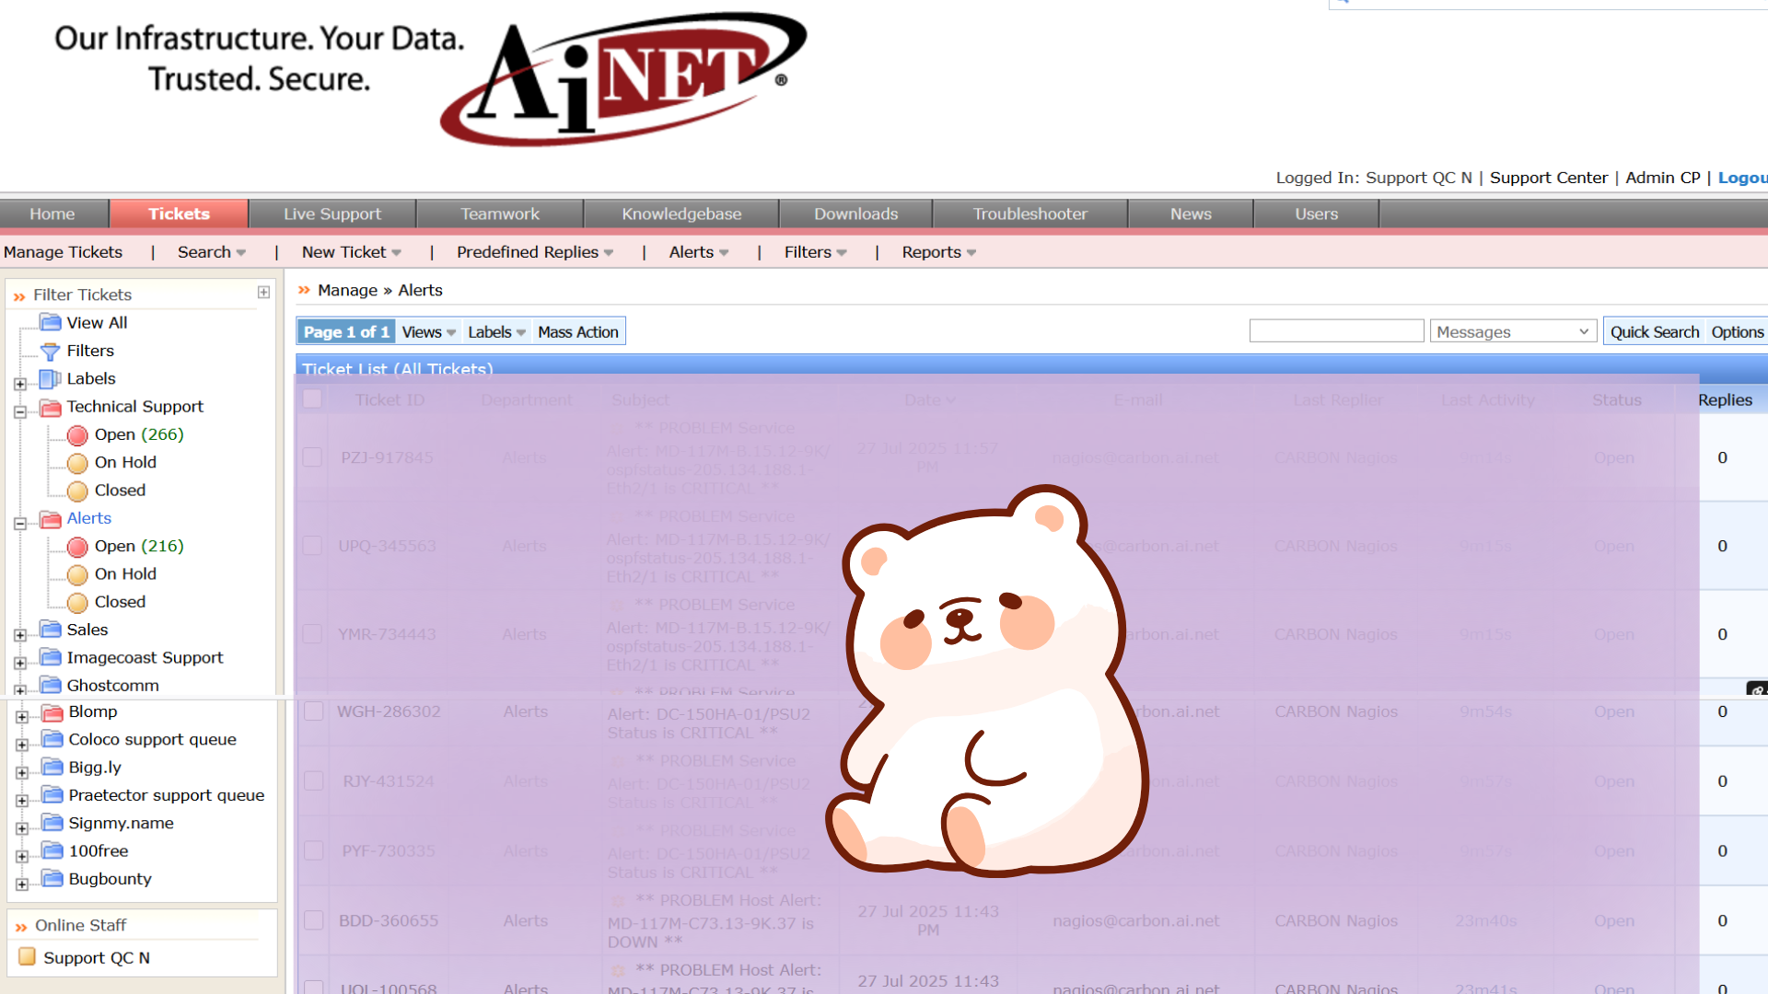
Task: Select the Coloco support queue folder icon
Action: coord(52,740)
